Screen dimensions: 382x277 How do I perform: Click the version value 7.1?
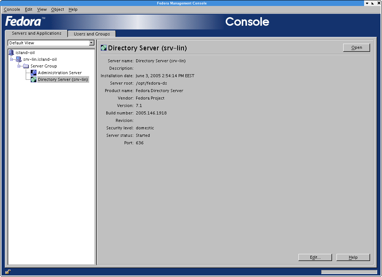pos(139,106)
